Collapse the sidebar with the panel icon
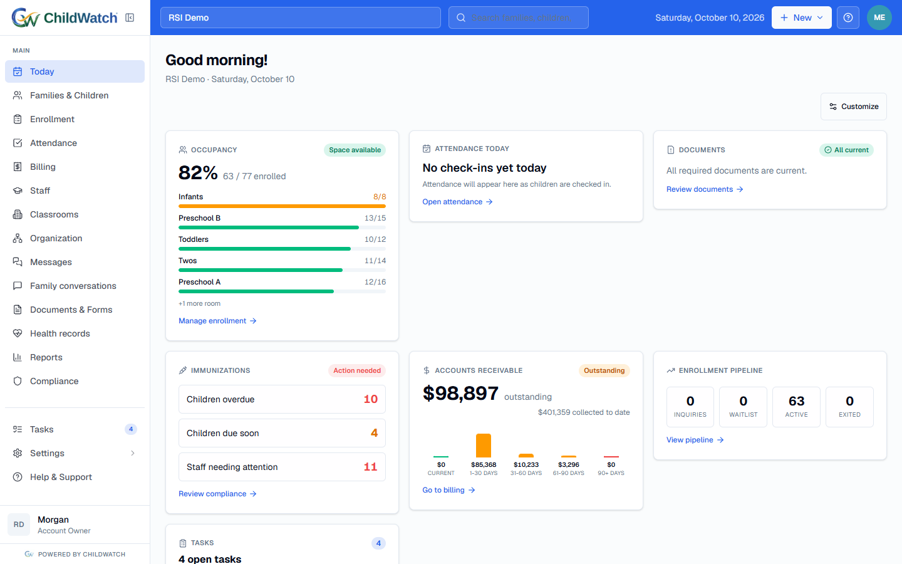 tap(130, 18)
